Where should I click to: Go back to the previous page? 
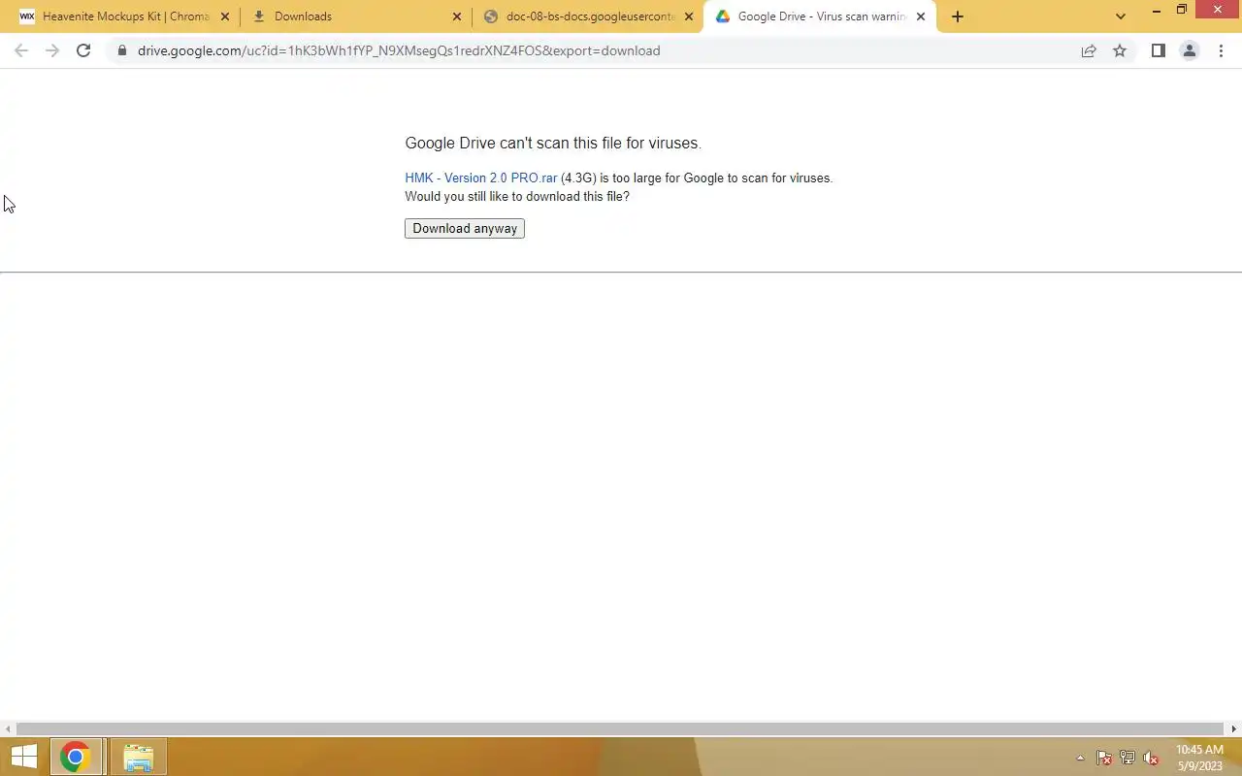tap(21, 50)
